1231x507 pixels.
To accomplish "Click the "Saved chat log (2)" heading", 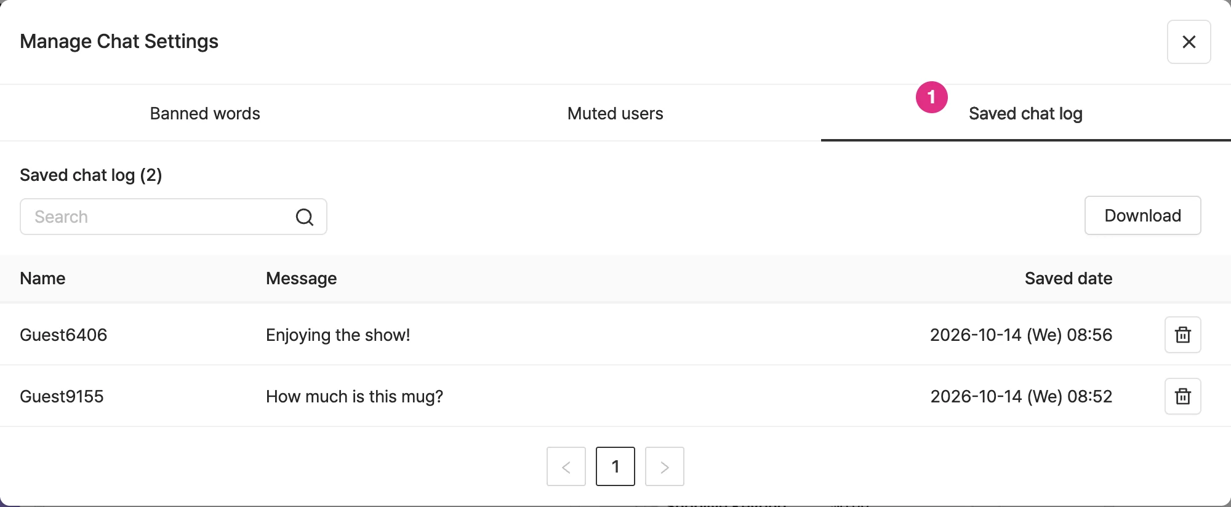I will pyautogui.click(x=91, y=175).
